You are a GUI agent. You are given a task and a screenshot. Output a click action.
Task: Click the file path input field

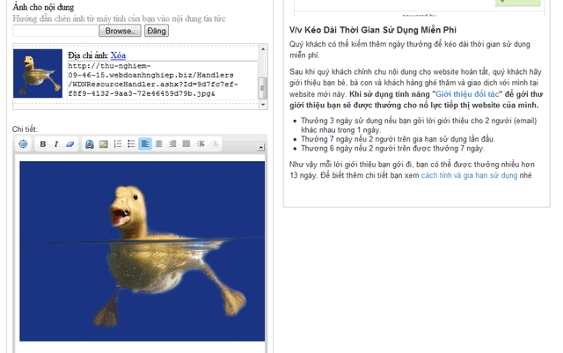tap(55, 31)
